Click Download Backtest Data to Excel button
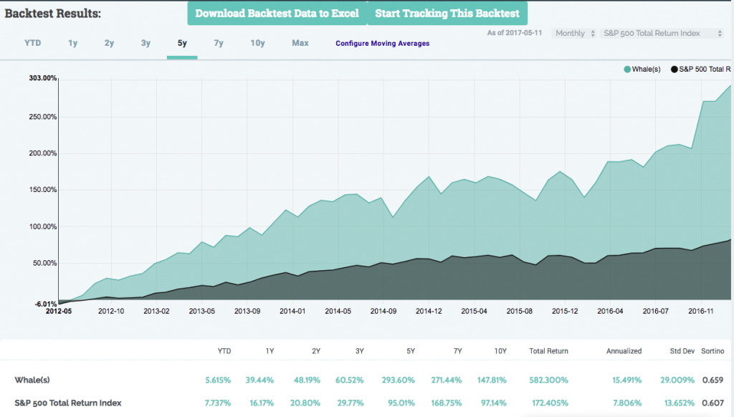This screenshot has width=734, height=417. (277, 14)
